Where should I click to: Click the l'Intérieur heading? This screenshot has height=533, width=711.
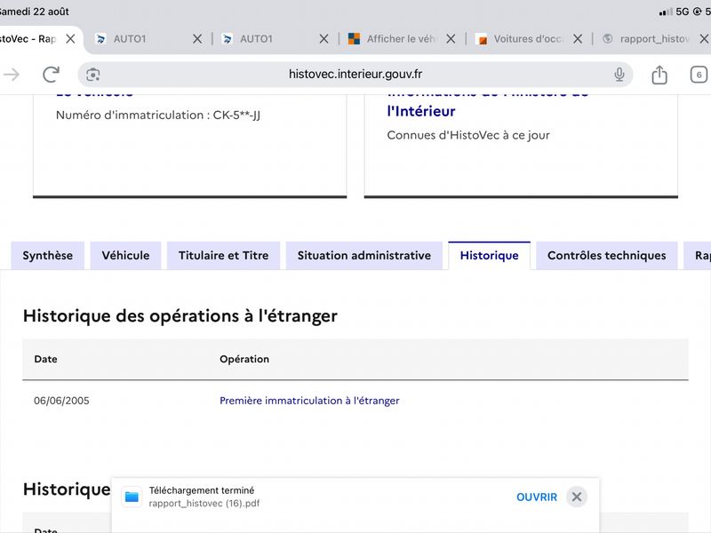click(421, 112)
